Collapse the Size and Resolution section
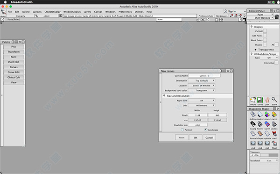The image size is (280, 174). tap(164, 95)
